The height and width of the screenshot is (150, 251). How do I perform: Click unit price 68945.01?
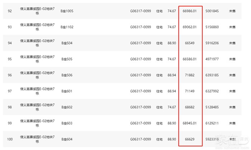190,123
